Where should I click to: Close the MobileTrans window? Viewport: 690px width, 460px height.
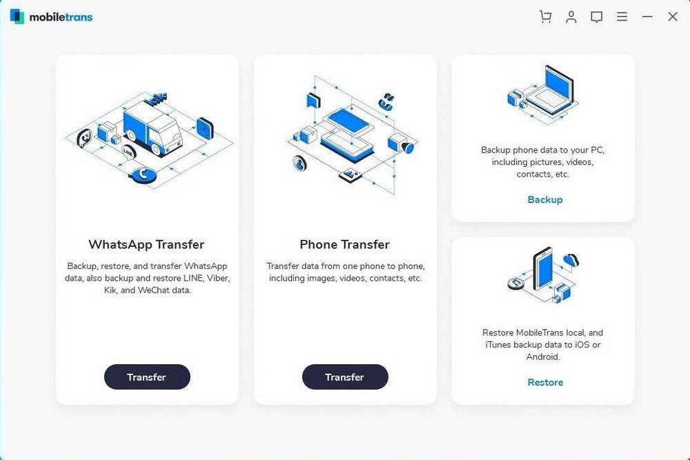pyautogui.click(x=672, y=17)
